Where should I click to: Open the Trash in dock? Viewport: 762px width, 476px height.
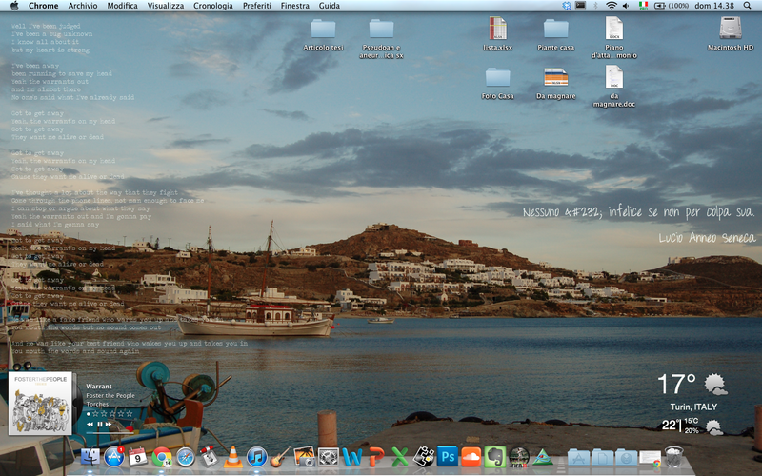[x=674, y=458]
